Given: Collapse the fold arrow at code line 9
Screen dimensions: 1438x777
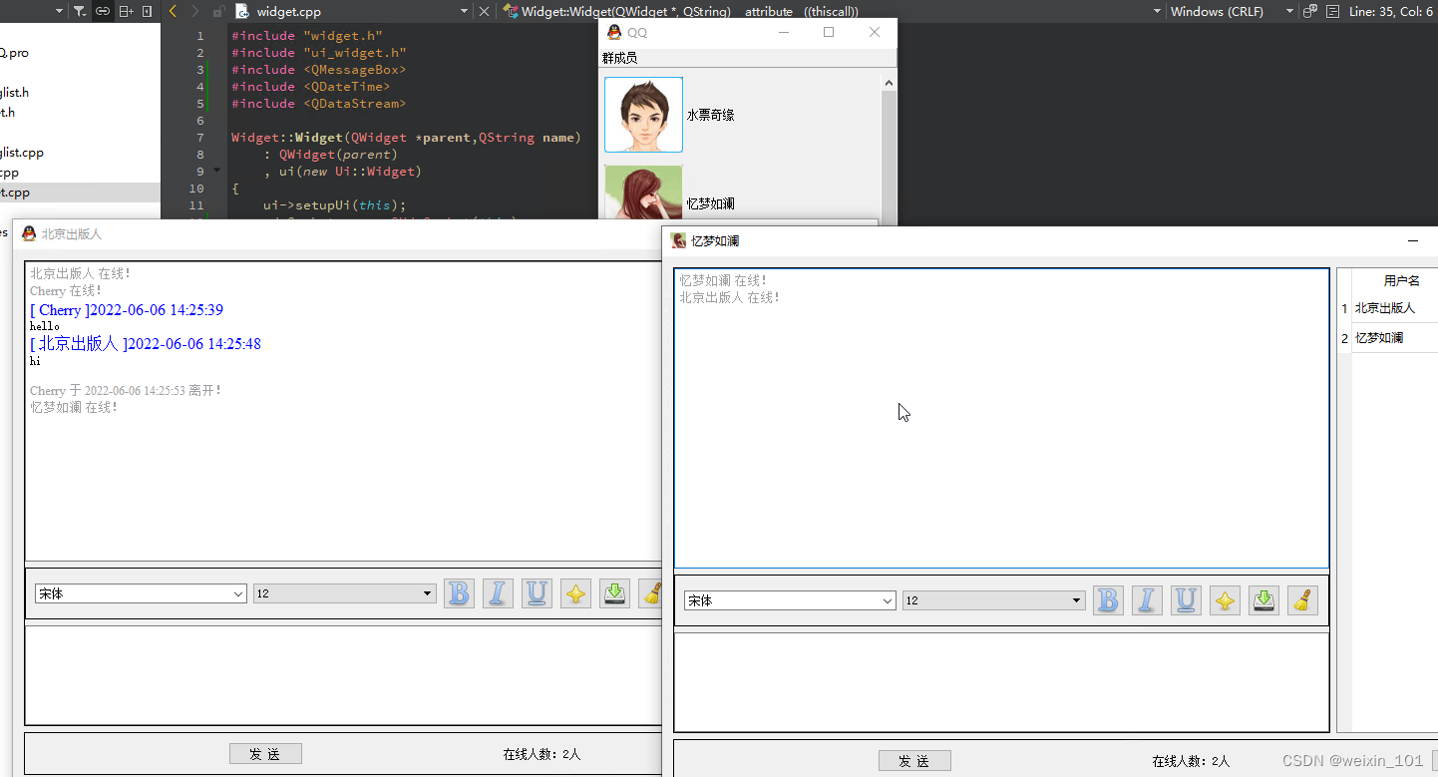Looking at the screenshot, I should tap(217, 171).
